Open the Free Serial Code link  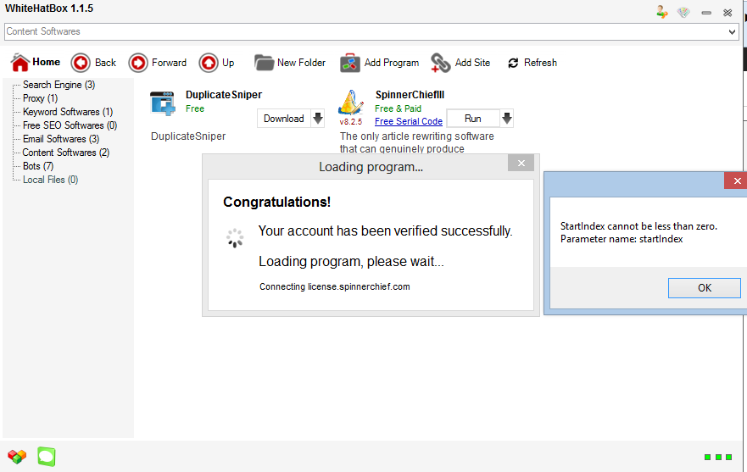coord(408,121)
